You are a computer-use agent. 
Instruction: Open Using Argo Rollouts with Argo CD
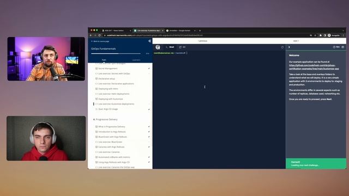[114, 162]
